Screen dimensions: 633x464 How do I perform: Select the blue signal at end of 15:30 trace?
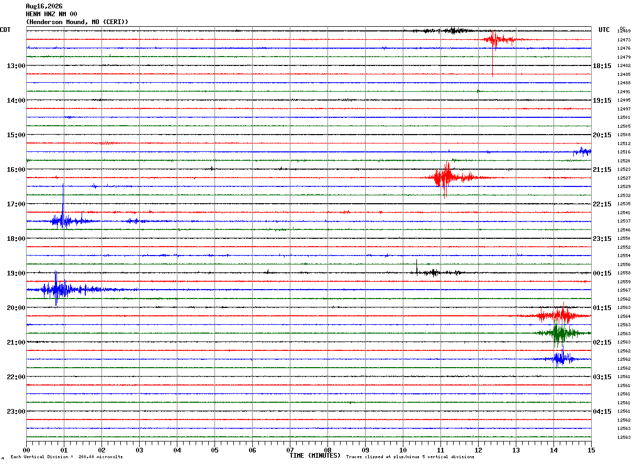582,151
